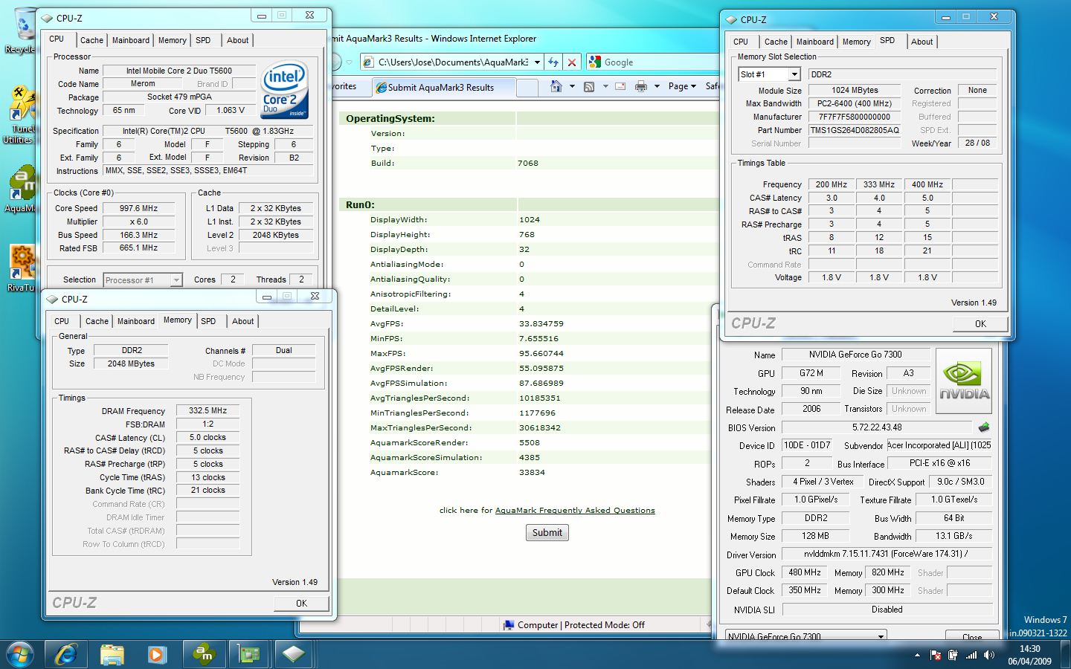This screenshot has width=1071, height=669.
Task: Expand the IE address bar dropdown arrow
Action: (x=537, y=62)
